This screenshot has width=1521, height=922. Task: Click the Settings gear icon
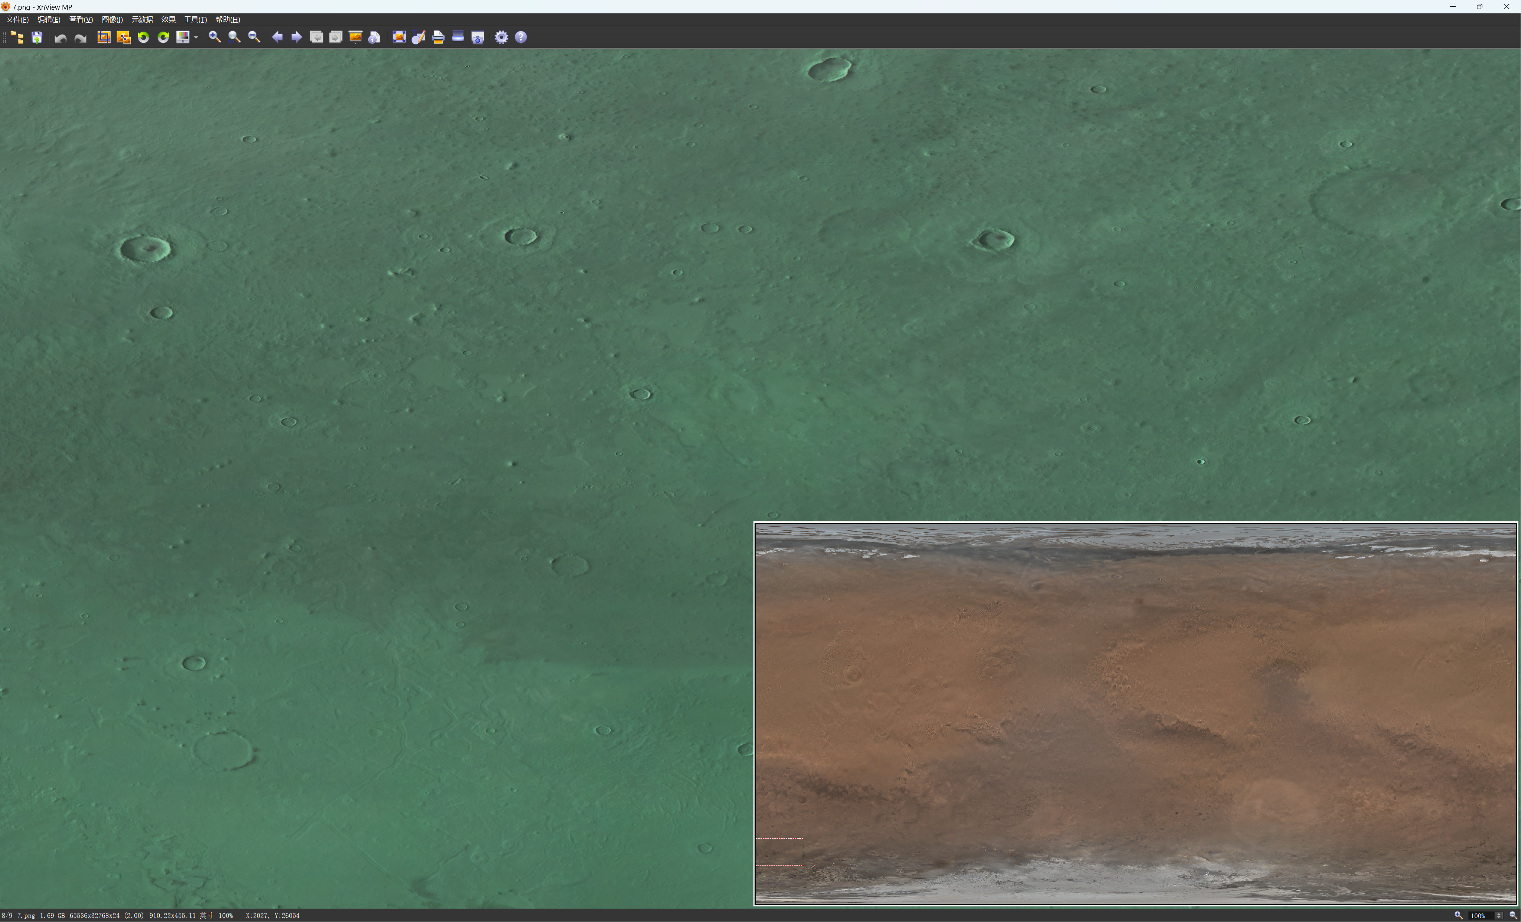pos(501,38)
